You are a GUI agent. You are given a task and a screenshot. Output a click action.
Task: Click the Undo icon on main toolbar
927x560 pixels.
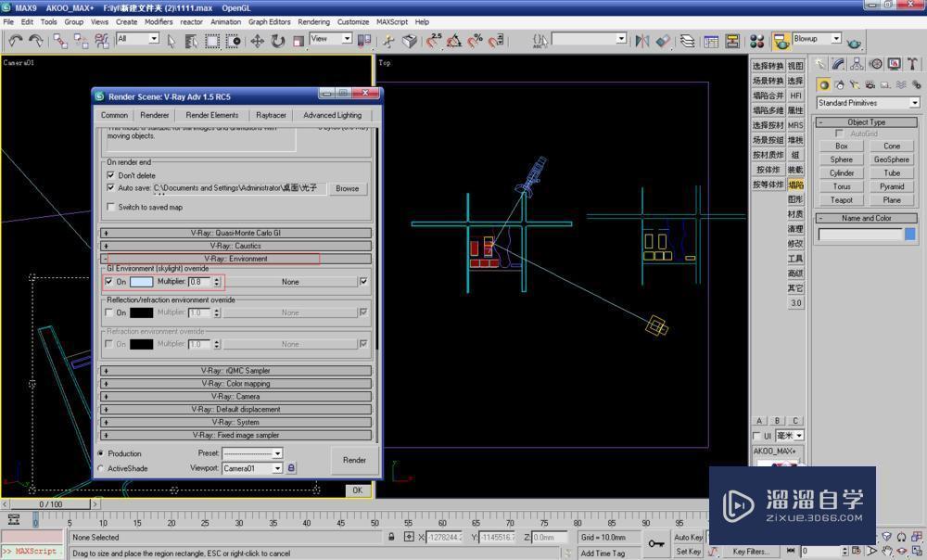[x=15, y=40]
